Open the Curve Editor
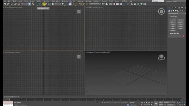The height and width of the screenshot is (106, 189). pyautogui.click(x=121, y=4)
